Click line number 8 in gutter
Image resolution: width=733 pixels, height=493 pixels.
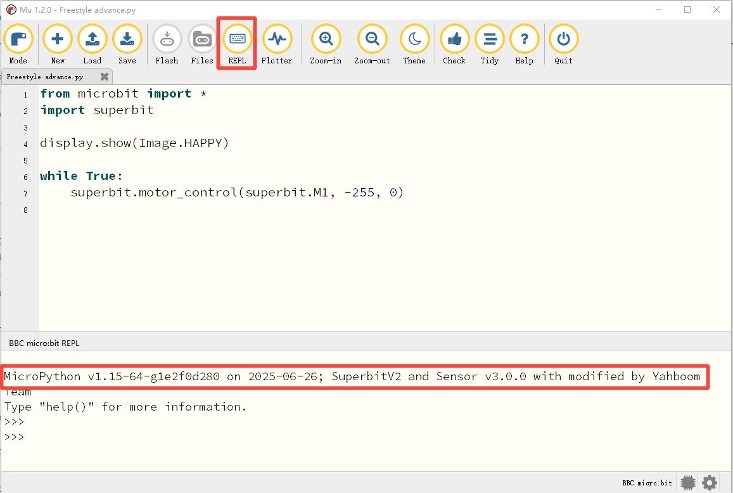(26, 210)
